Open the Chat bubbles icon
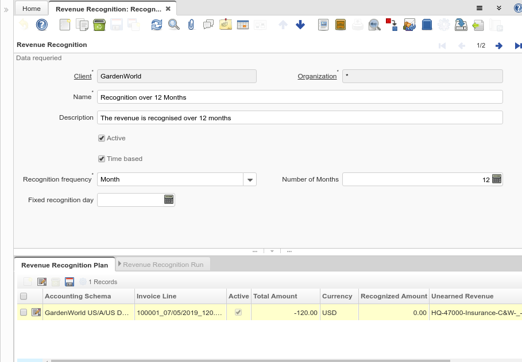This screenshot has height=362, width=522. [208, 25]
